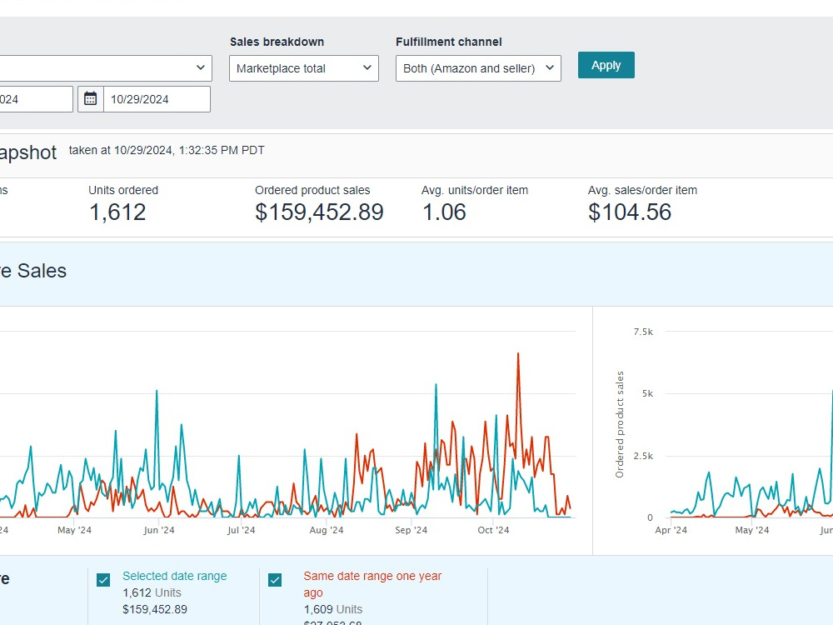Click the Sep '24 axis label on chart

pyautogui.click(x=412, y=530)
